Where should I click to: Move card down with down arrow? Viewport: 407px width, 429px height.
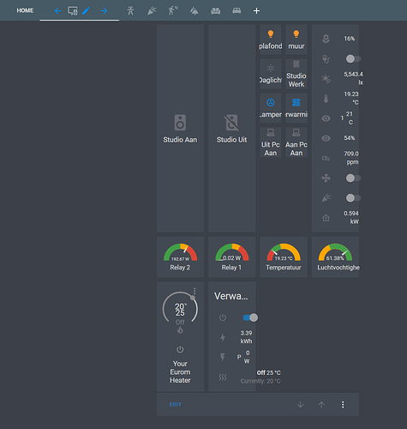pyautogui.click(x=300, y=404)
